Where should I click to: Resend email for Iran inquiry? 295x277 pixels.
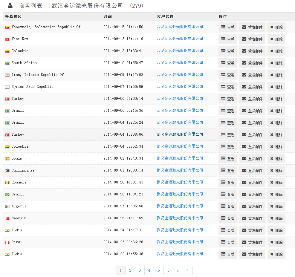tap(252, 75)
